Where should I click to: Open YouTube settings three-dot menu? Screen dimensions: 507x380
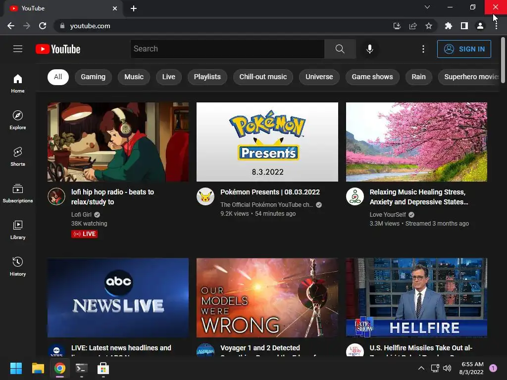(423, 49)
